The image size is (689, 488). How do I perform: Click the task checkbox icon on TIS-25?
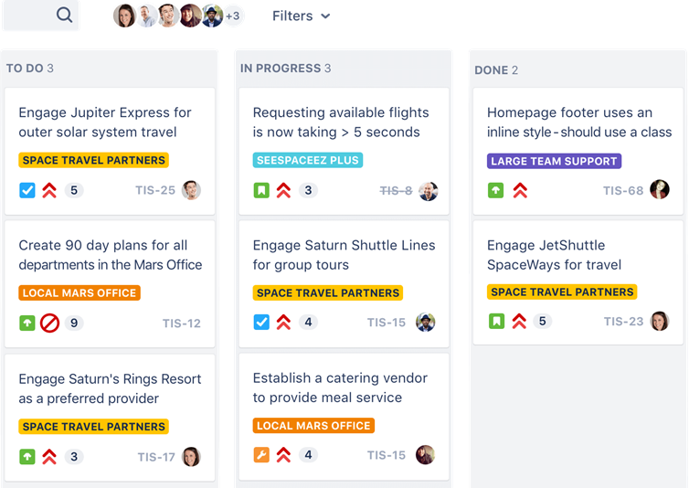(27, 190)
